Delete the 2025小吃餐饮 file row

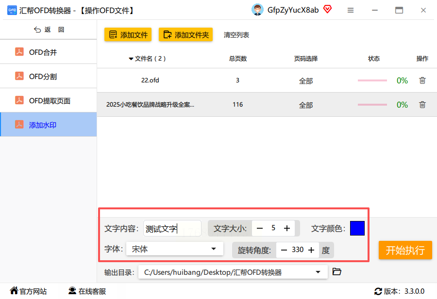(422, 105)
